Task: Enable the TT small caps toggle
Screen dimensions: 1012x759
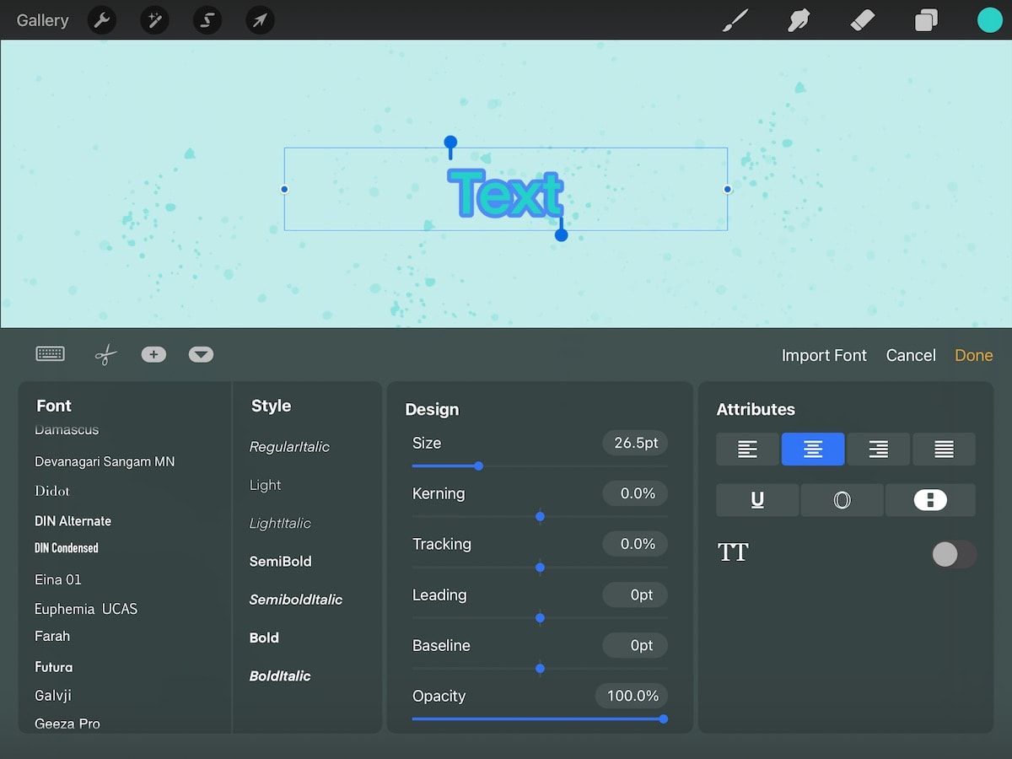Action: (x=953, y=554)
